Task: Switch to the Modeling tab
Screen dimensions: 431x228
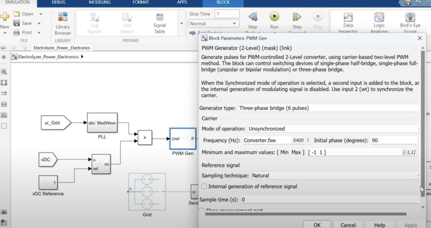Action: coord(100,2)
